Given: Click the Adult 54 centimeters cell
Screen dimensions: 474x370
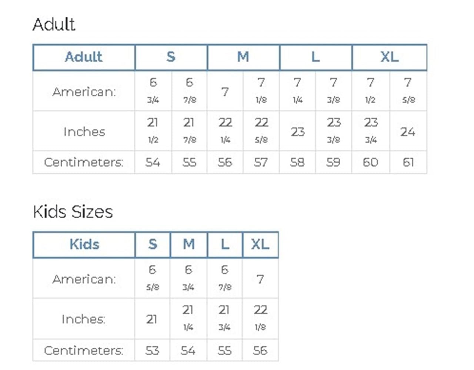Looking at the screenshot, I should 153,162.
